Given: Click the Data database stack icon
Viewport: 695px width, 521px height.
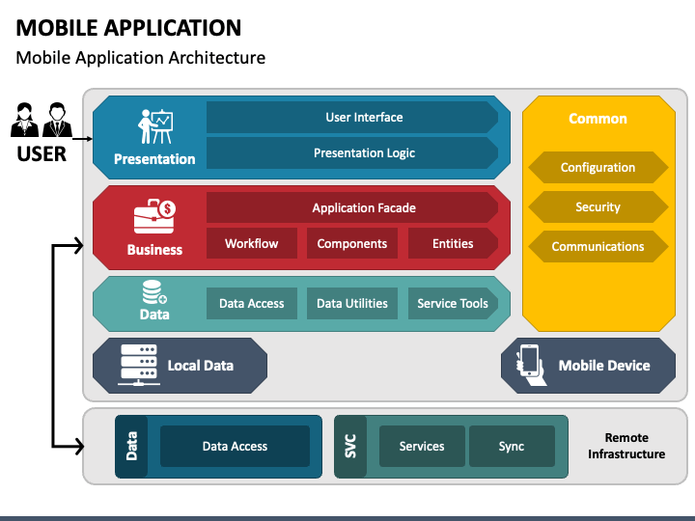Looking at the screenshot, I should (154, 292).
